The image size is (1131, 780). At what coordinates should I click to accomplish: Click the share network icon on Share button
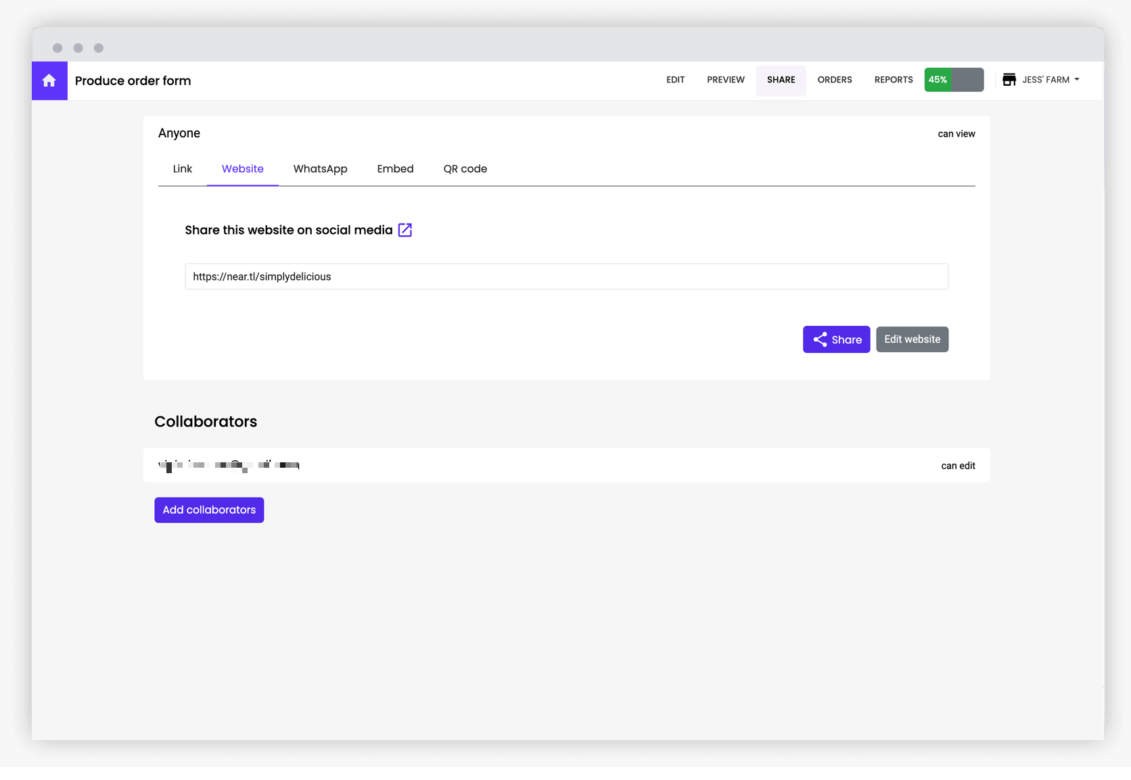pyautogui.click(x=820, y=339)
